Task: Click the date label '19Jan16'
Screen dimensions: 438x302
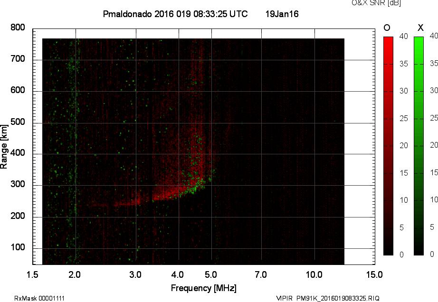Action: [282, 14]
